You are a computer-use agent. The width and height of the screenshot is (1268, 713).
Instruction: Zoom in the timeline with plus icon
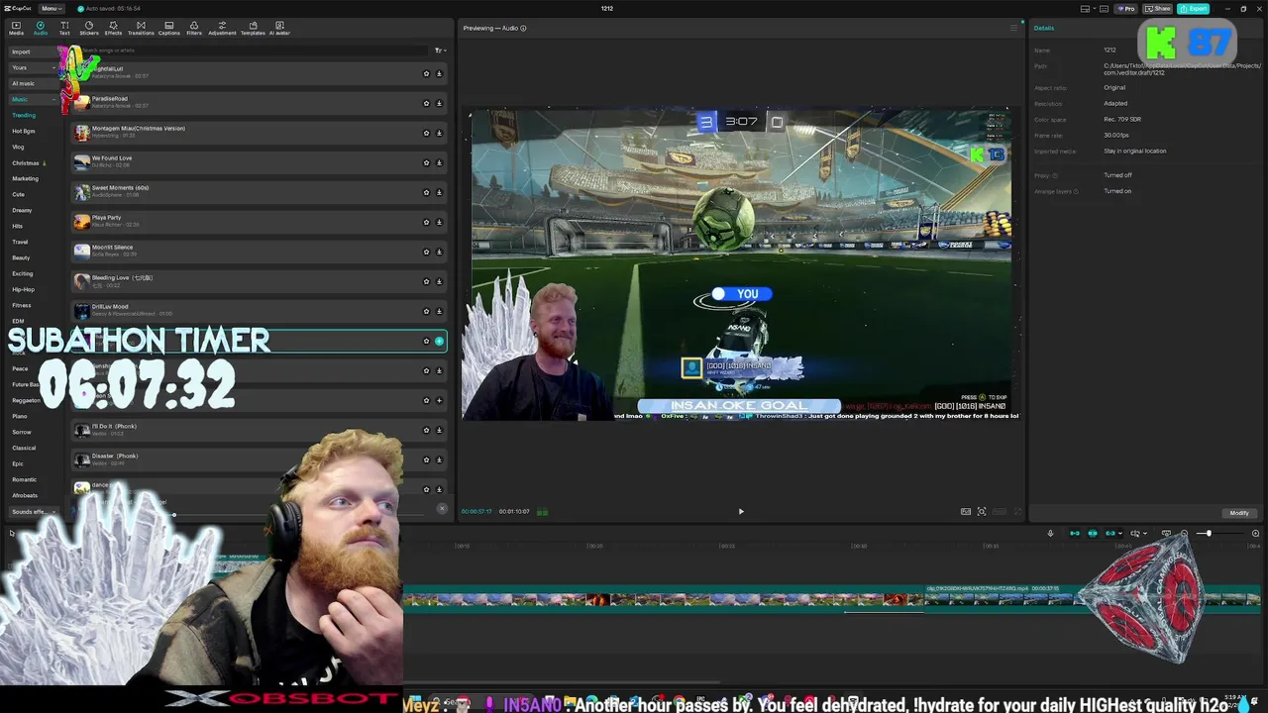coord(1255,534)
